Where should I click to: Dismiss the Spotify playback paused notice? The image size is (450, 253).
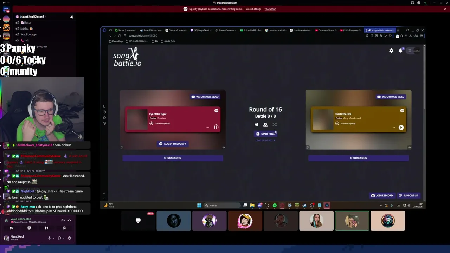tap(445, 9)
